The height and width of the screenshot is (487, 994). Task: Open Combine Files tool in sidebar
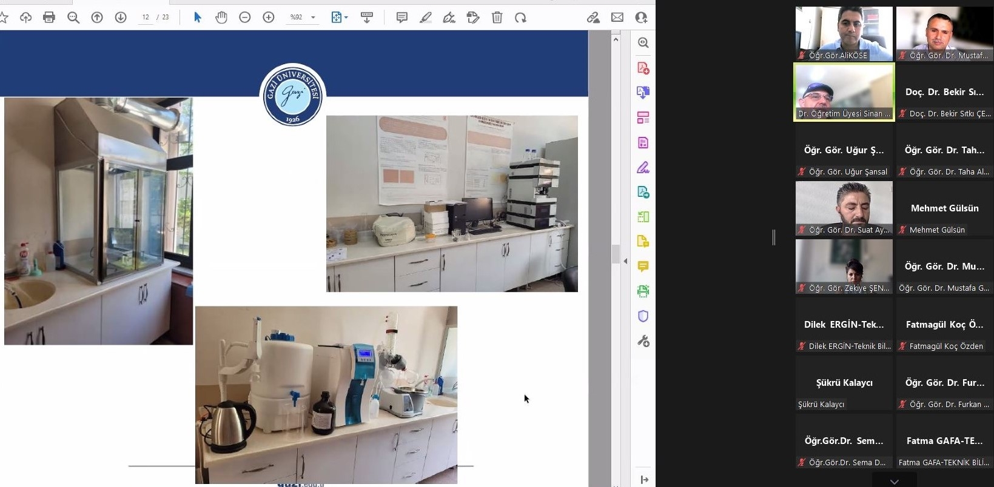coord(643,92)
